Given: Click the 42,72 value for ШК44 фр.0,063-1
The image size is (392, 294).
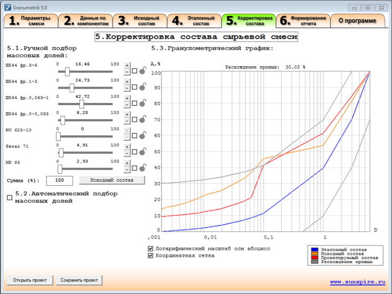Looking at the screenshot, I should 82,97.
